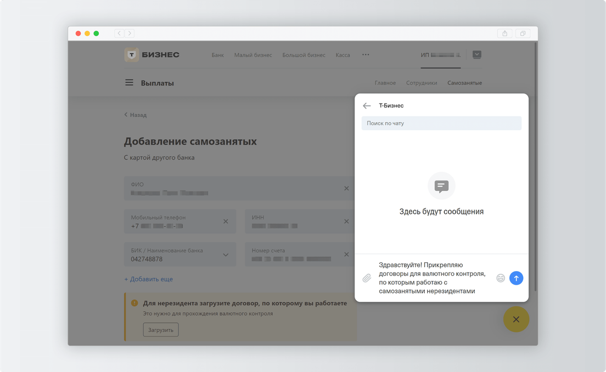Click the browser share icon
Screen dimensions: 606x372
pyautogui.click(x=504, y=33)
